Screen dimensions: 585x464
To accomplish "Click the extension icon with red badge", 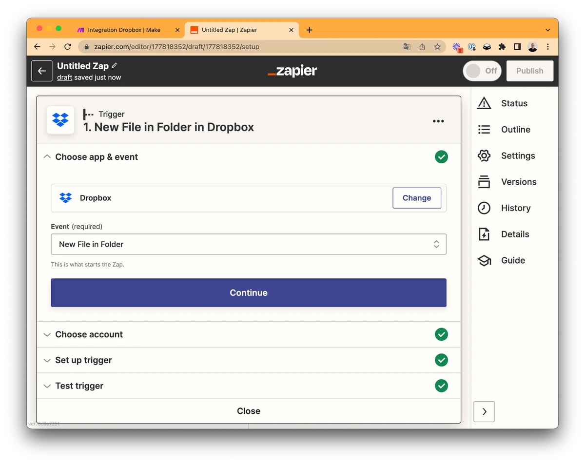I will pyautogui.click(x=457, y=47).
